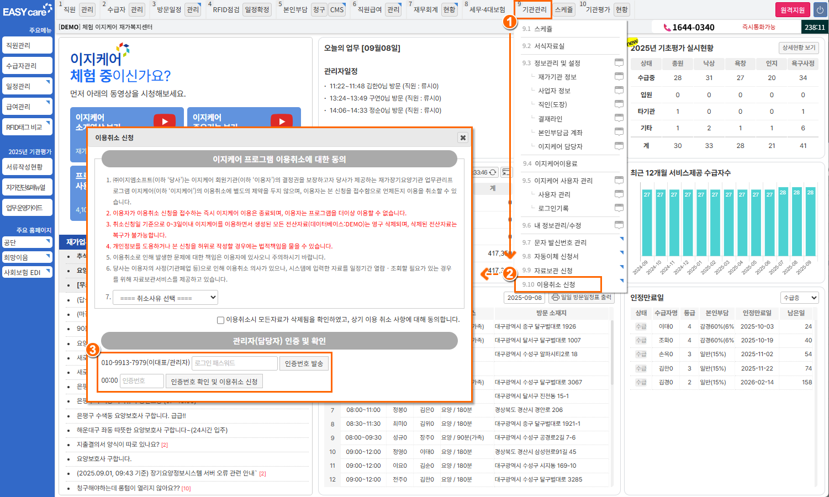Open popup window icon for 재가기관 정보
This screenshot has height=497, width=829.
pos(619,77)
